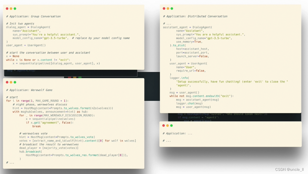Click the line 'require_url=False,'
The height and width of the screenshot is (174, 308).
[191, 71]
